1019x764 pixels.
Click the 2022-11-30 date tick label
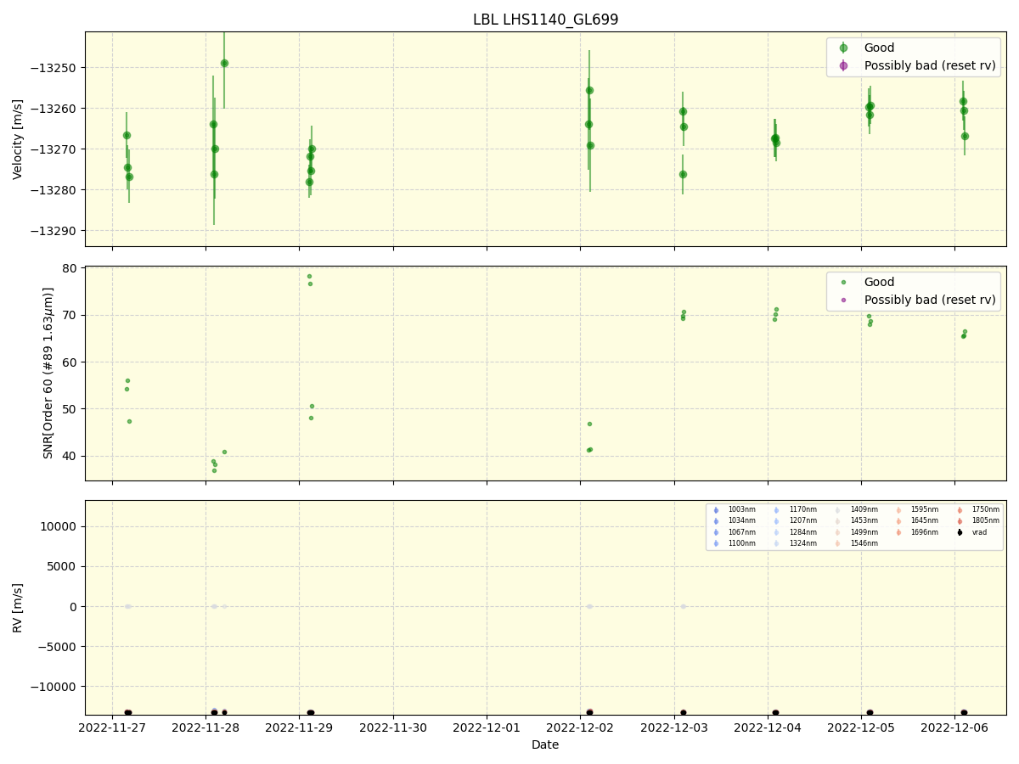point(393,728)
